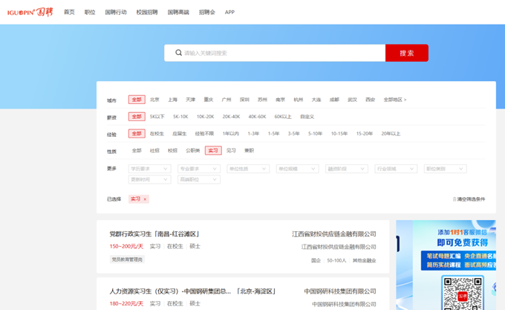This screenshot has height=310, width=505.
Task: Choose 自定义 custom salary option
Action: click(307, 117)
